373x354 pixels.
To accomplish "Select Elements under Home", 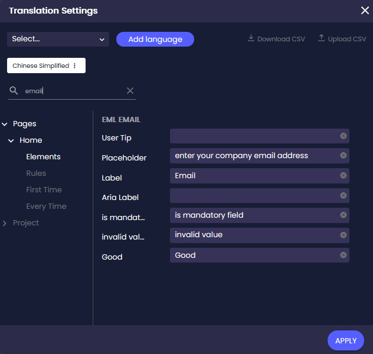I will click(x=43, y=157).
